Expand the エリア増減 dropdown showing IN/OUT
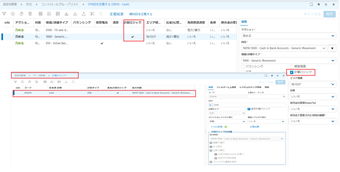This screenshot has height=172, width=340. pos(312,85)
